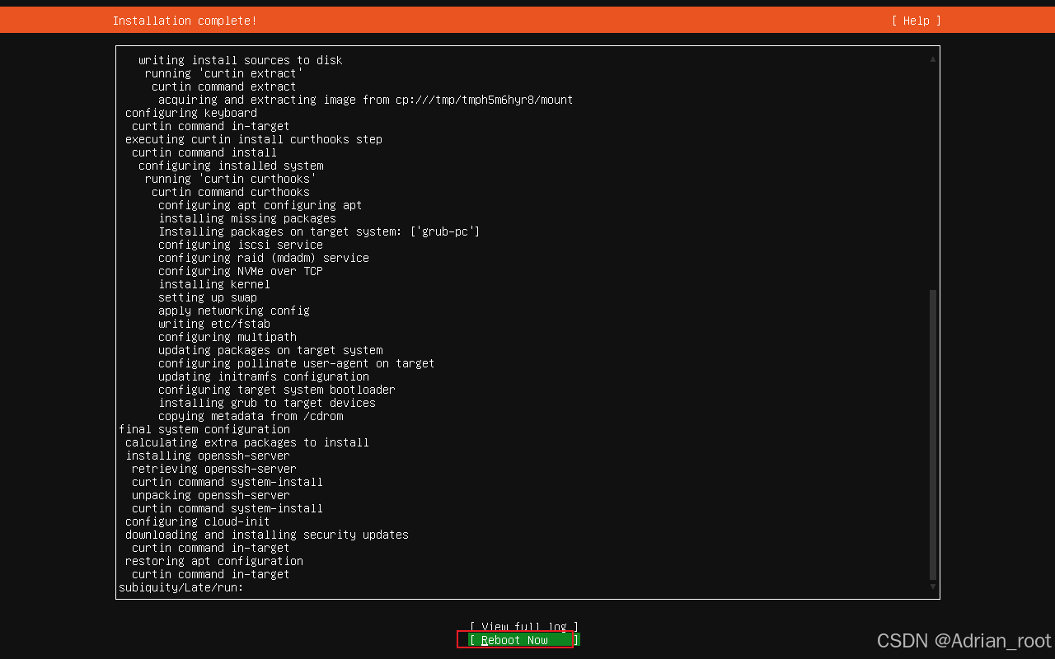The width and height of the screenshot is (1055, 659).
Task: Select the 'configuring iscsi service' line
Action: (241, 245)
